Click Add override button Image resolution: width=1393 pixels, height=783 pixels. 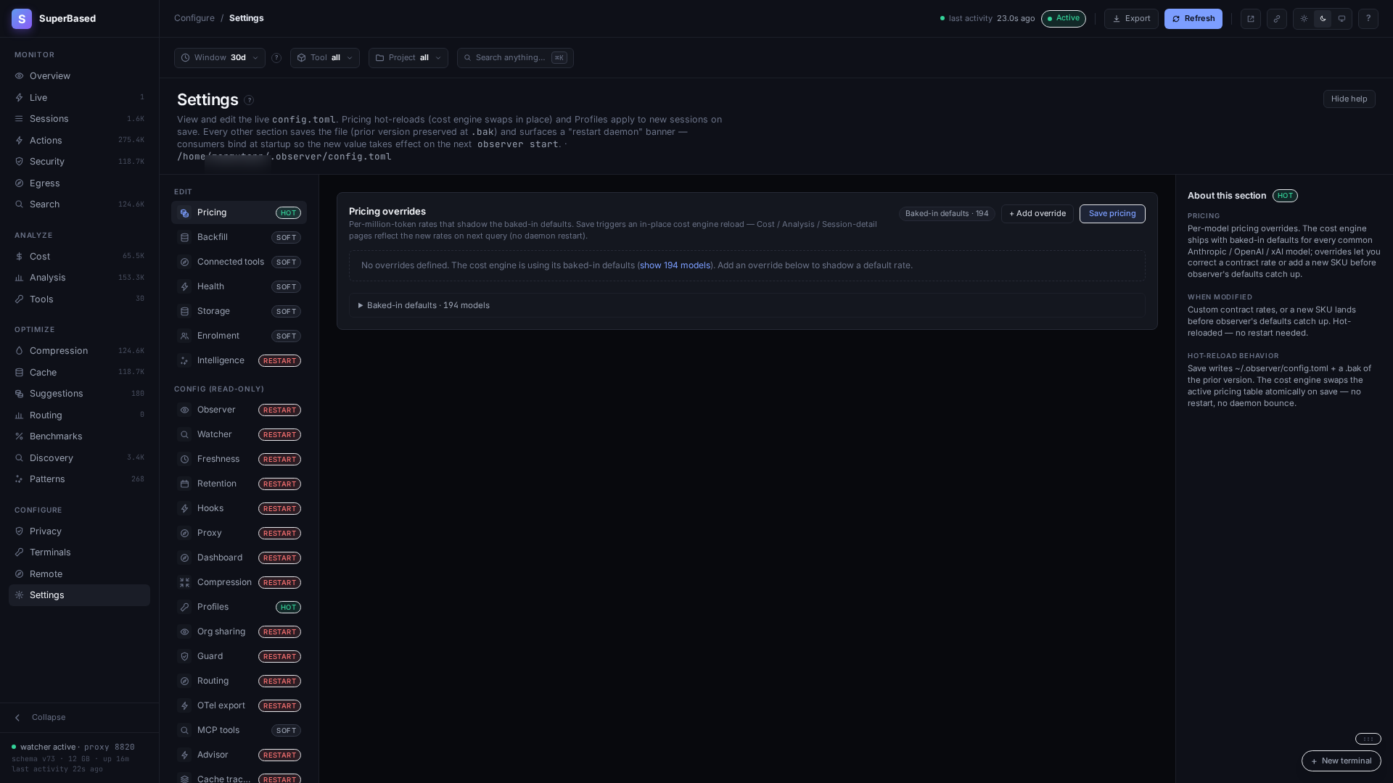click(x=1037, y=214)
